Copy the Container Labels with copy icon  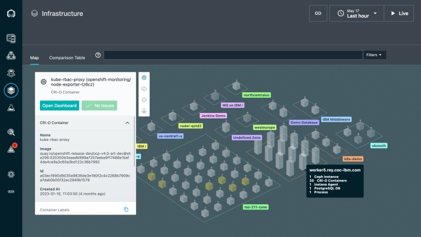point(126,210)
